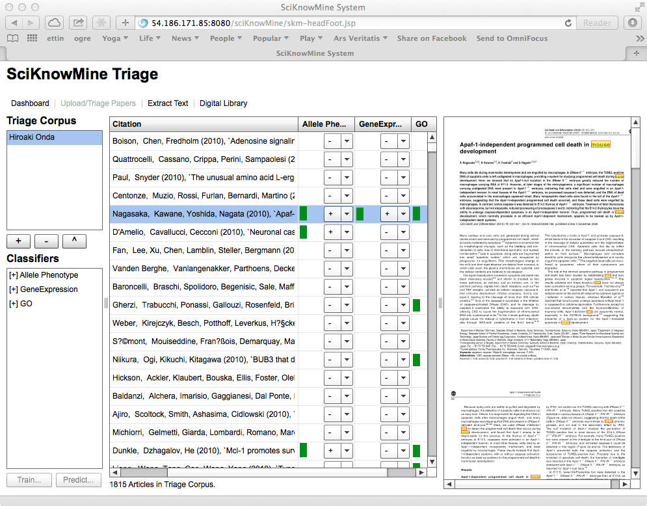The height and width of the screenshot is (506, 647).
Task: Open Allele Phenotype dropdown in the Weber row
Action: coord(347,323)
